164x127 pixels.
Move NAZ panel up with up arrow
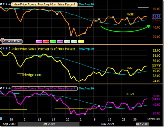coord(4,49)
